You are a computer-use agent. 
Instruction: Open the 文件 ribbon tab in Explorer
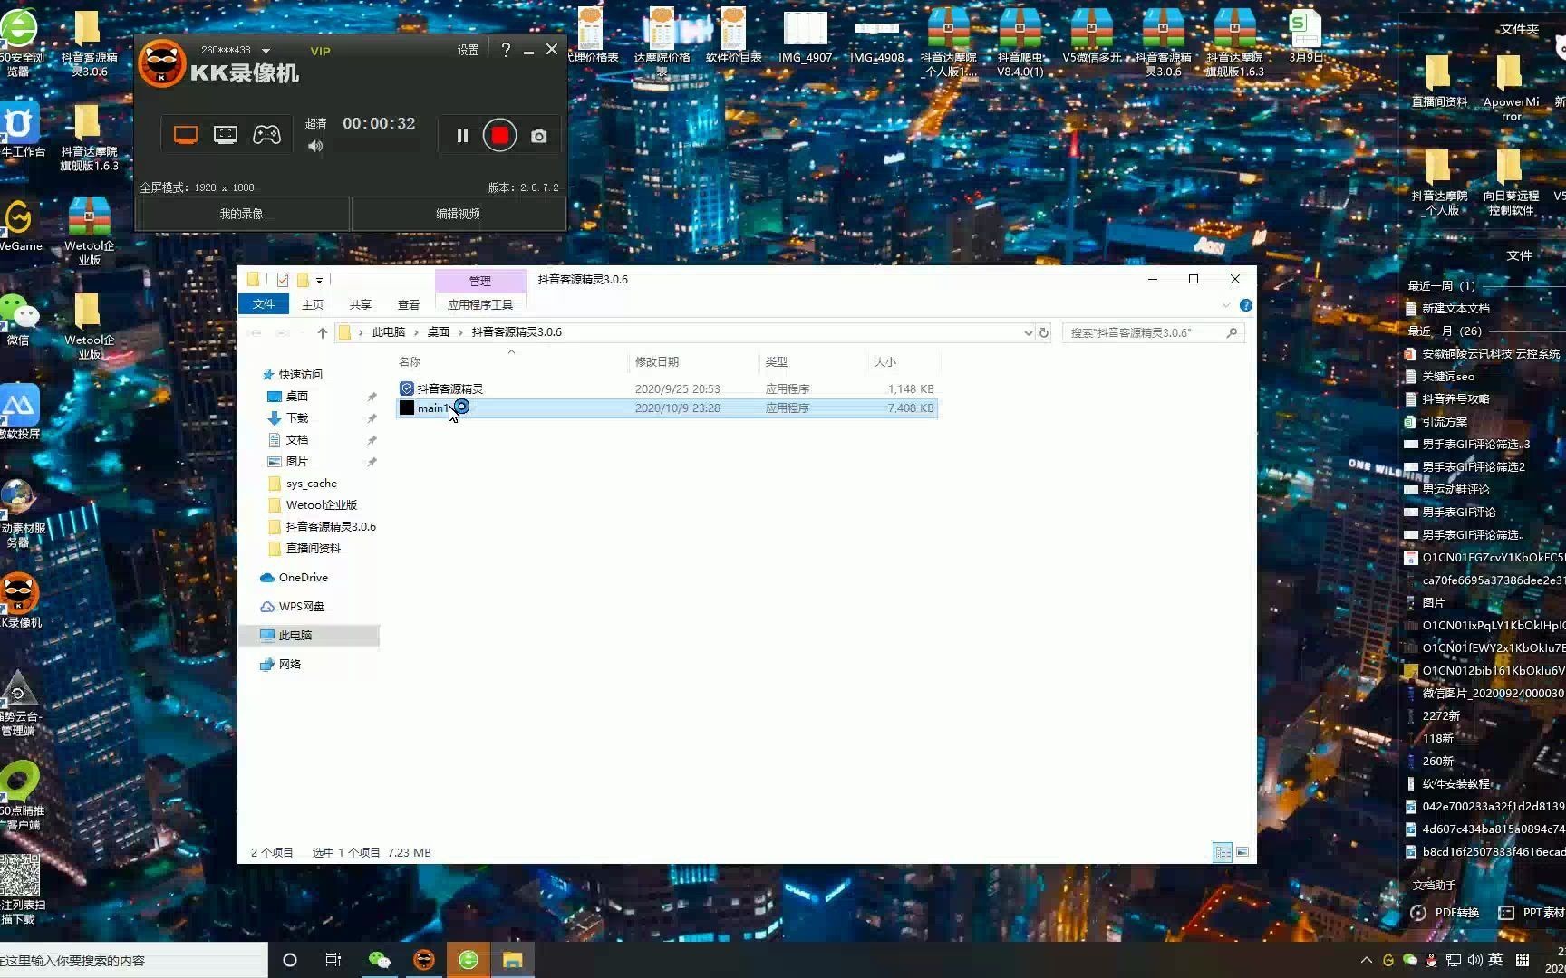coord(264,304)
